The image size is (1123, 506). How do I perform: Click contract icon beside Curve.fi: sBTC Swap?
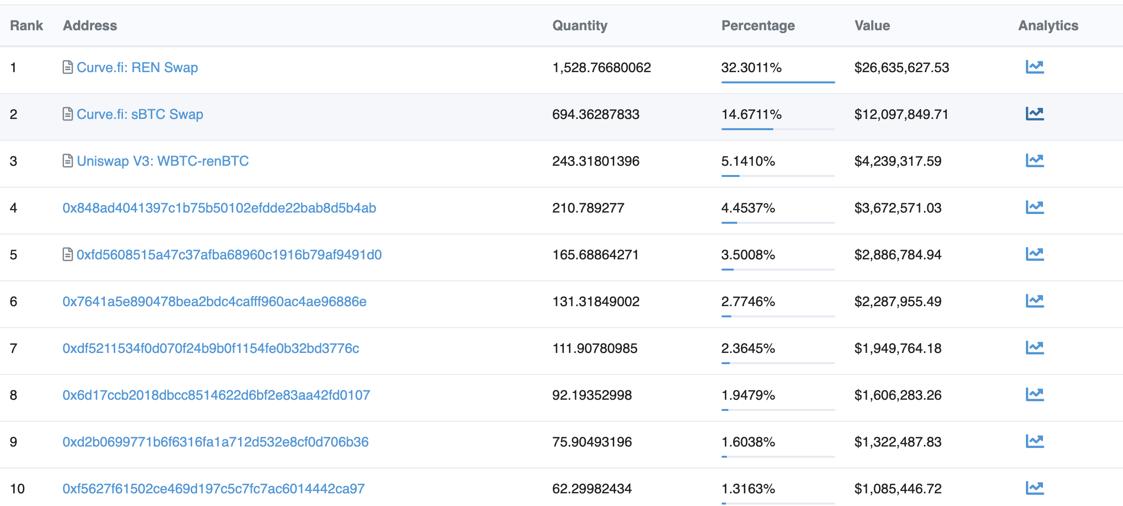pyautogui.click(x=68, y=114)
